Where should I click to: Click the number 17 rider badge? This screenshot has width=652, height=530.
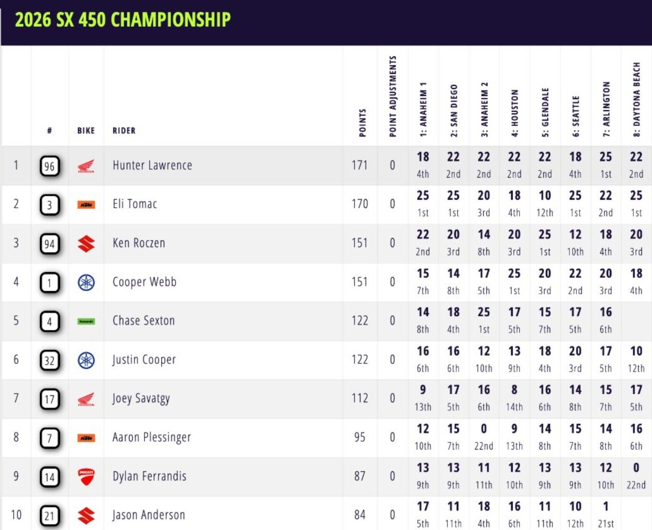50,399
